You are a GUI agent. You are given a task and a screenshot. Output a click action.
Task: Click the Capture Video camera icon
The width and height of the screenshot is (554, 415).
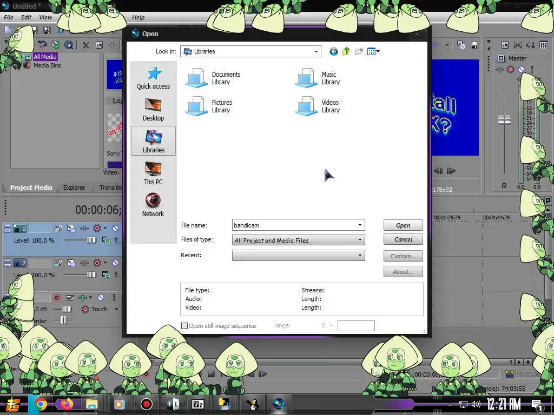pos(43,45)
